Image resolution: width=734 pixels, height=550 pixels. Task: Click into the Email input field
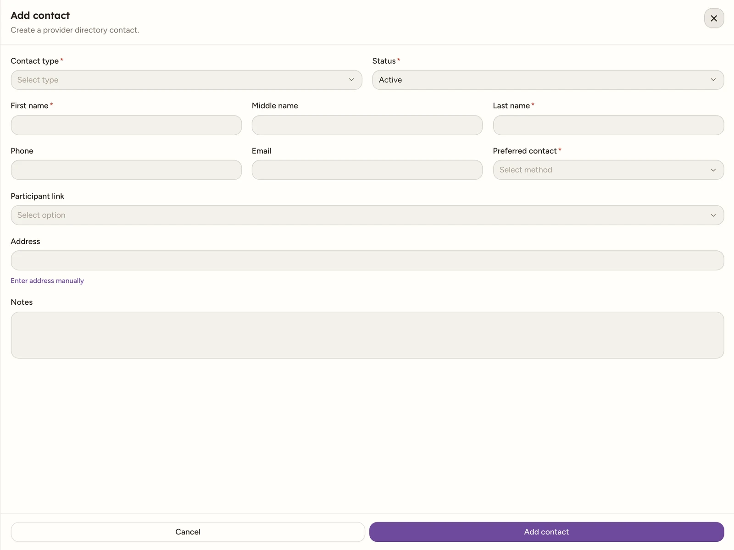pyautogui.click(x=367, y=170)
